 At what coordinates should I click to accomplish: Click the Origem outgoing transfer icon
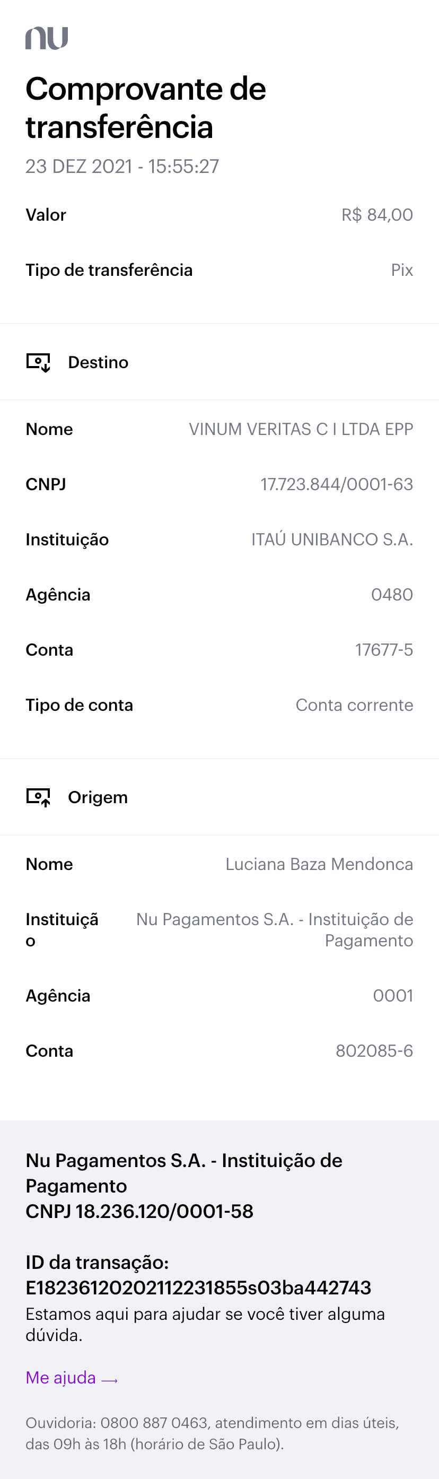39,797
